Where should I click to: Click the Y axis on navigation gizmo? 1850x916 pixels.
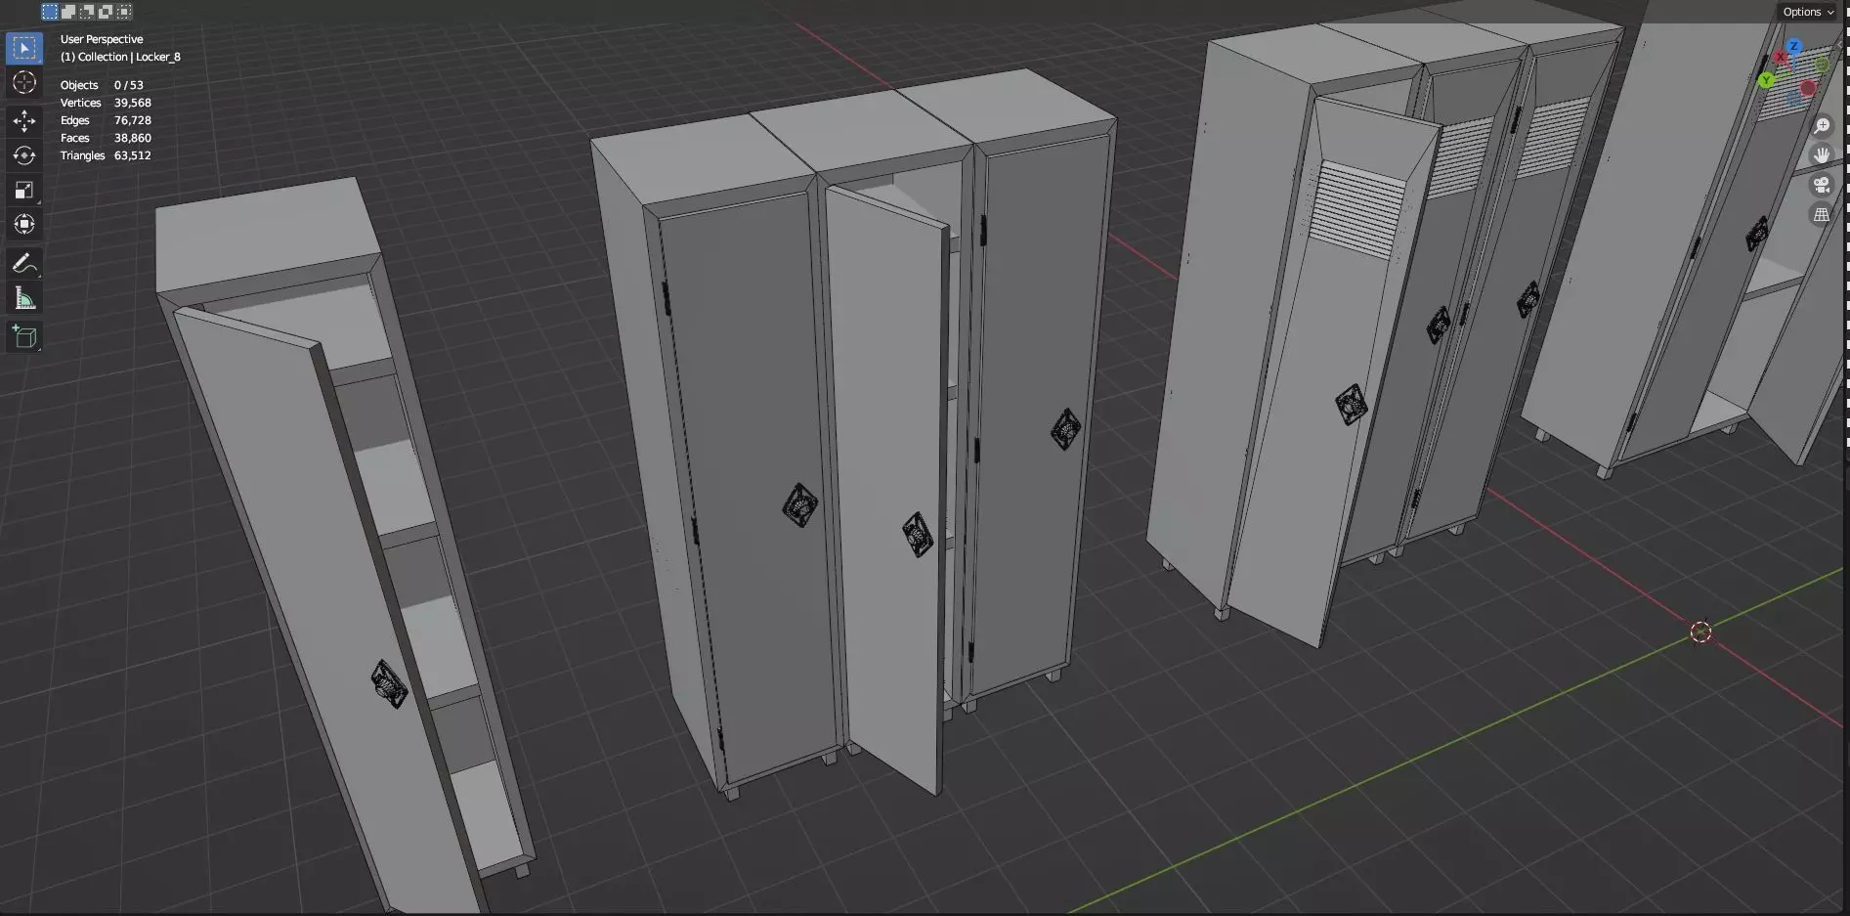[1766, 80]
